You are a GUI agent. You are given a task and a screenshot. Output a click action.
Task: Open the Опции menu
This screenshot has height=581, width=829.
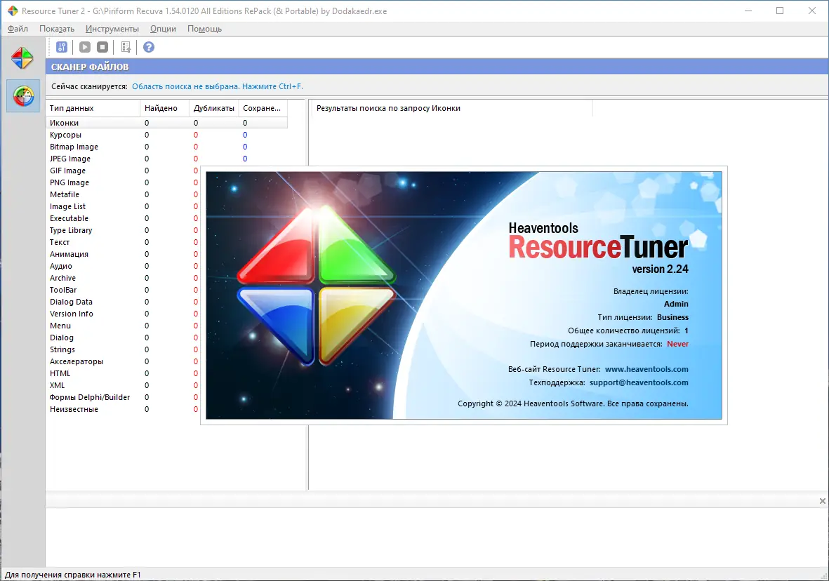click(x=163, y=29)
